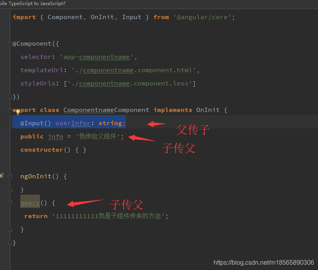Click 'Input' in the import statement
The width and height of the screenshot is (318, 270).
click(x=132, y=17)
